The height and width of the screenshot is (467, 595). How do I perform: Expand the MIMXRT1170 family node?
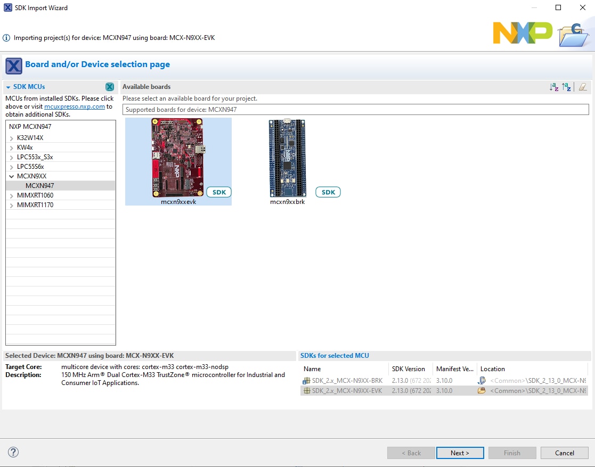12,205
